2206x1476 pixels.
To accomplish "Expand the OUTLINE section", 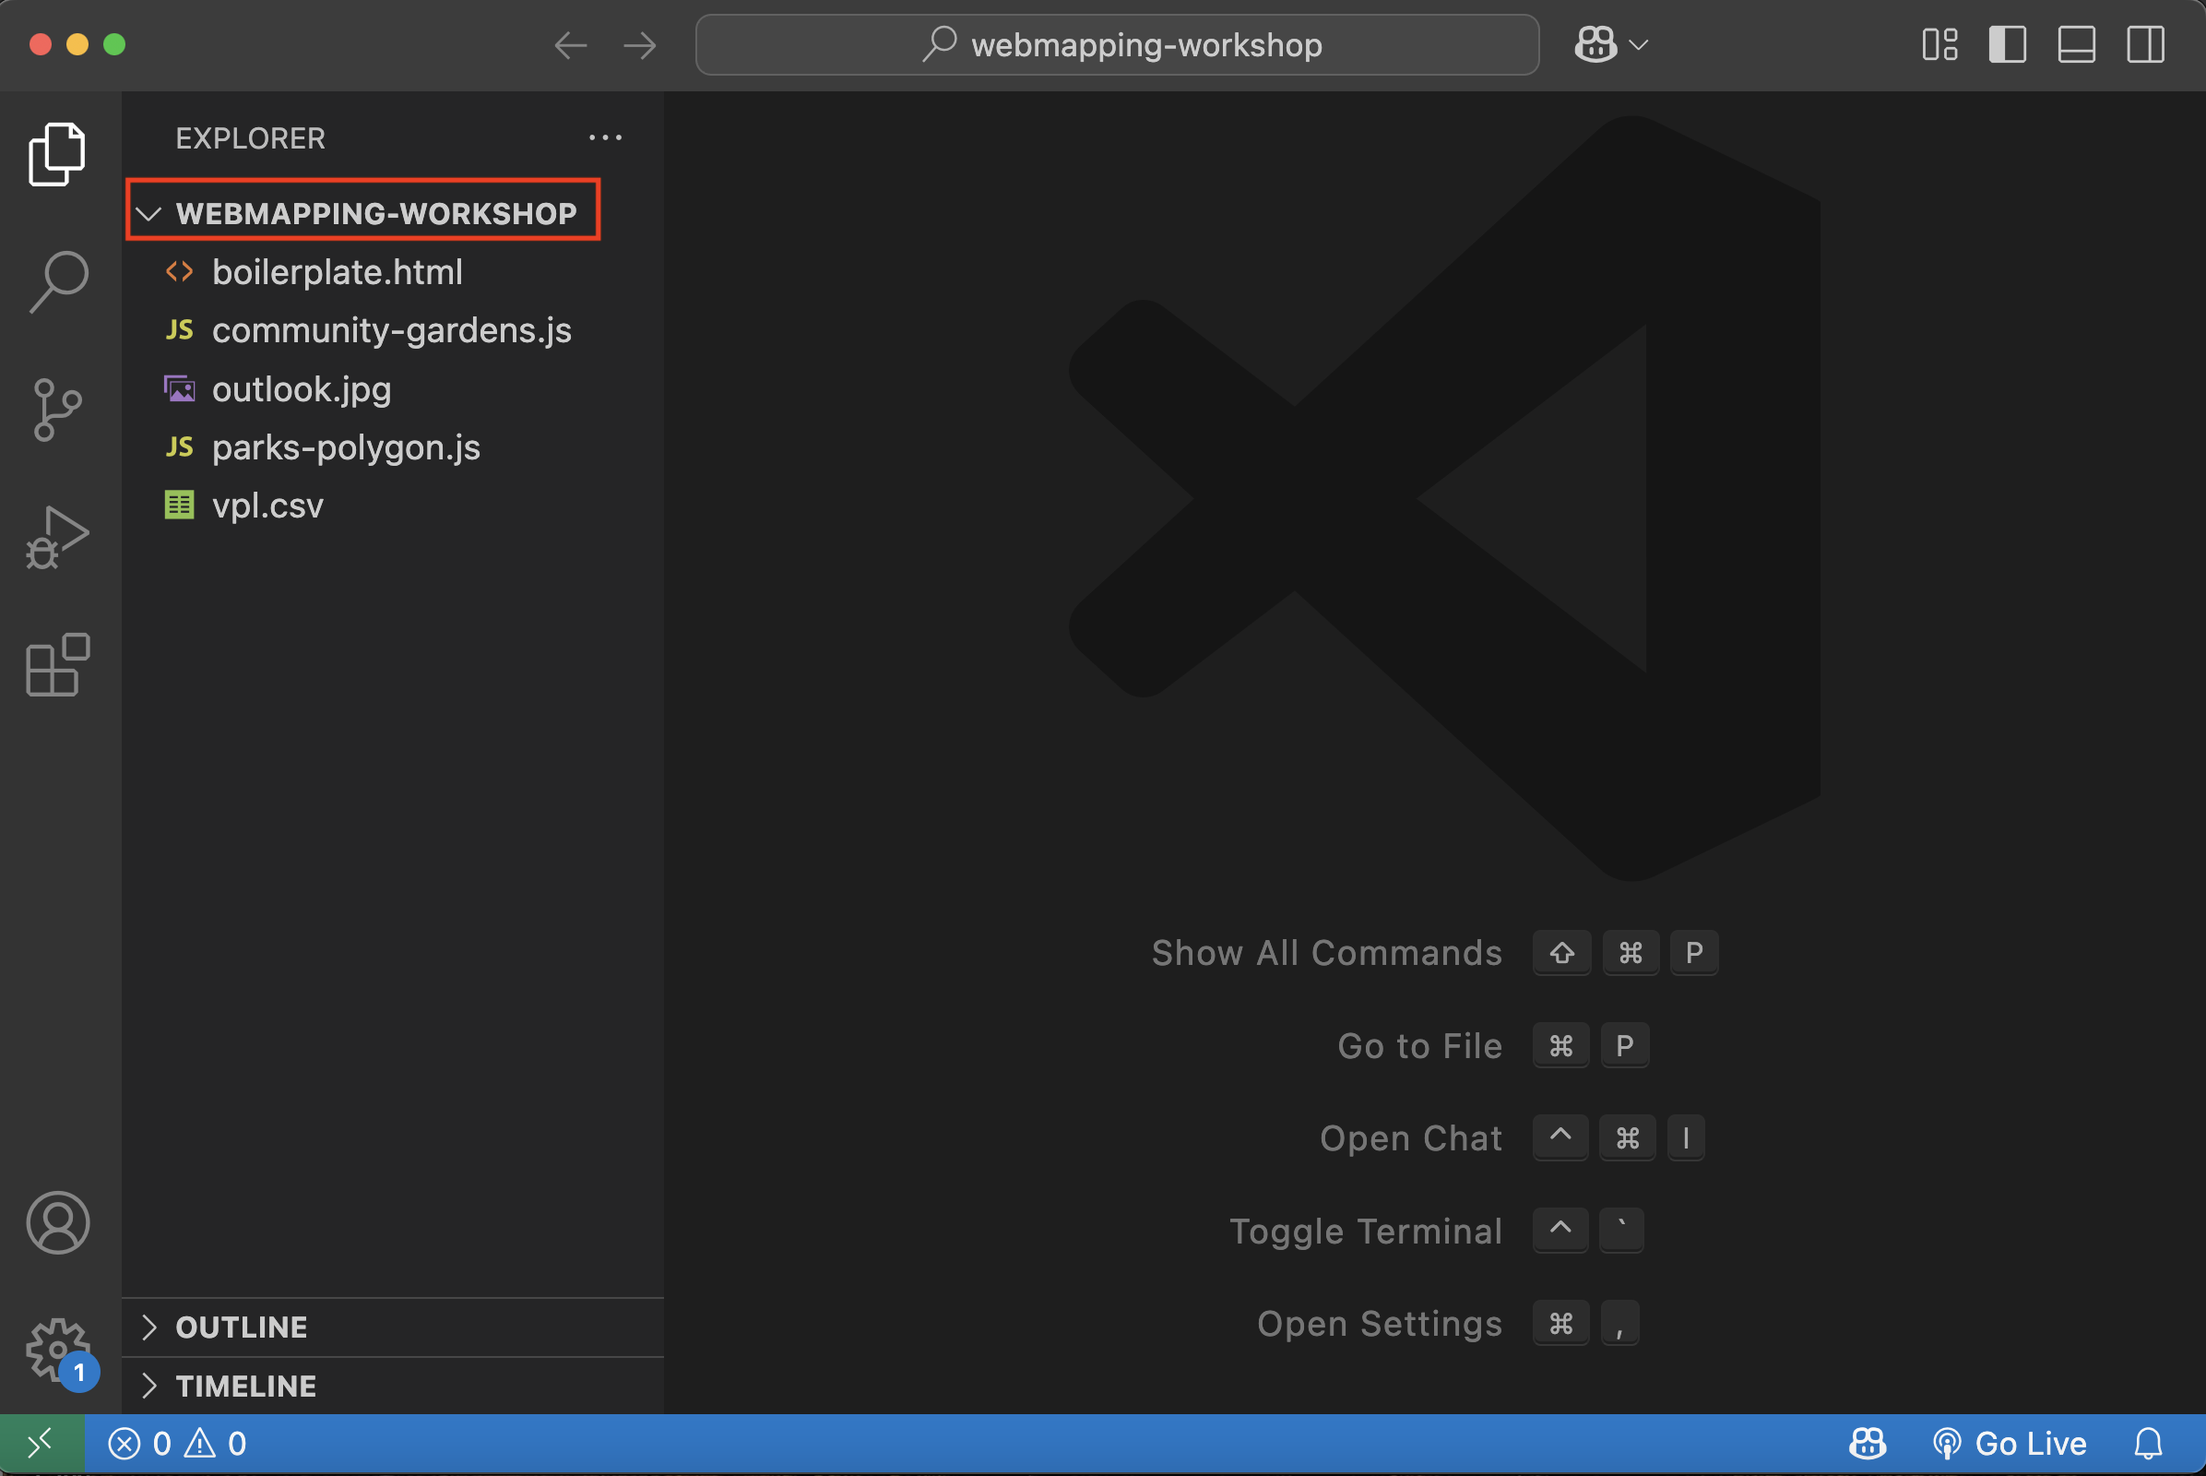I will (394, 1327).
